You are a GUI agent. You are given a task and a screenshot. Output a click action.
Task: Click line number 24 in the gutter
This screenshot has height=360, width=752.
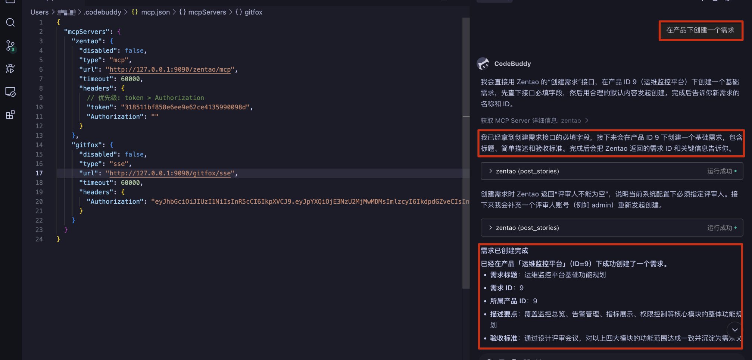pyautogui.click(x=39, y=239)
